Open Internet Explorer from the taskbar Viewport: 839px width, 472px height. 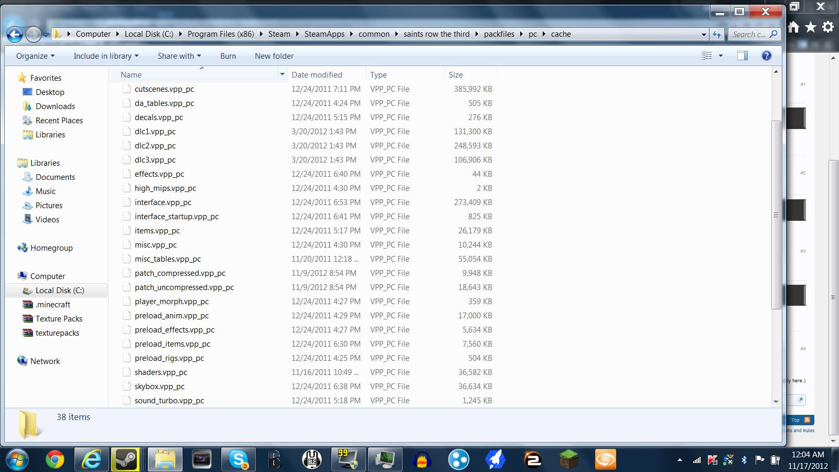pyautogui.click(x=92, y=460)
